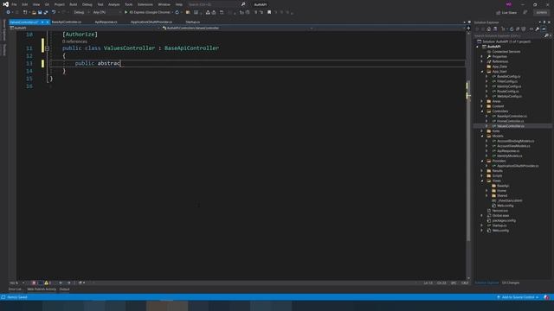Click the Live Share button label

tap(509, 12)
